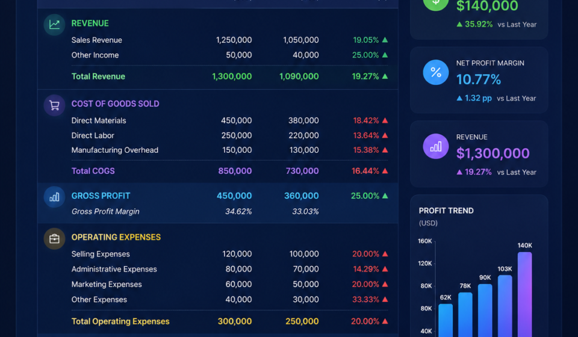Viewport: 578px width, 337px height.
Task: Click the 140K bar in Profit Trend
Action: click(x=524, y=294)
